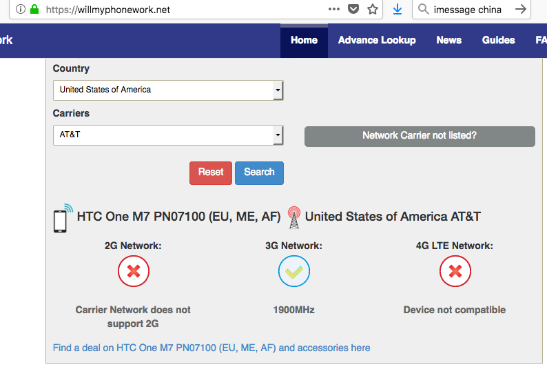Bookmark this page with the star
This screenshot has height=367, width=547.
pyautogui.click(x=373, y=10)
